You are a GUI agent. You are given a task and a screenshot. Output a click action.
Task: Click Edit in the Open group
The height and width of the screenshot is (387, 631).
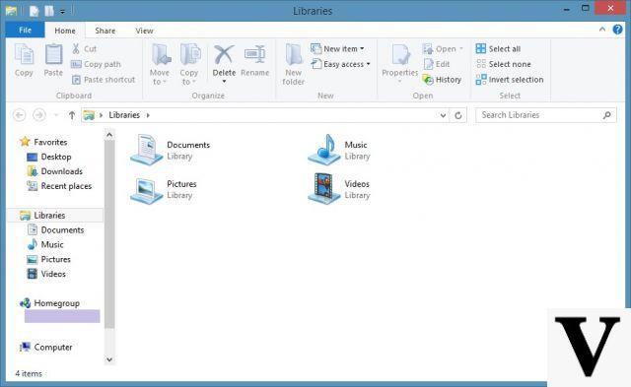[437, 64]
